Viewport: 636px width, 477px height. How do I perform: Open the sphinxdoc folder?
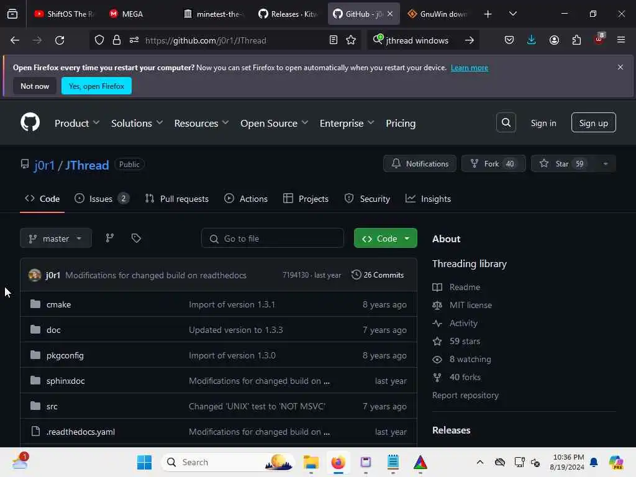(x=65, y=381)
